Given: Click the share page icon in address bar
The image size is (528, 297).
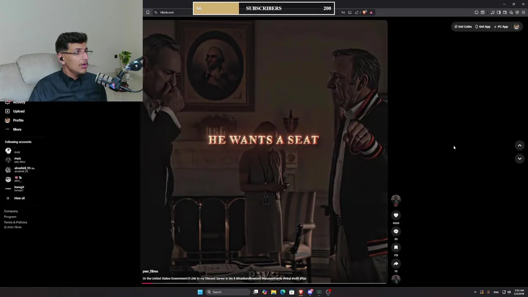Looking at the screenshot, I should (357, 12).
